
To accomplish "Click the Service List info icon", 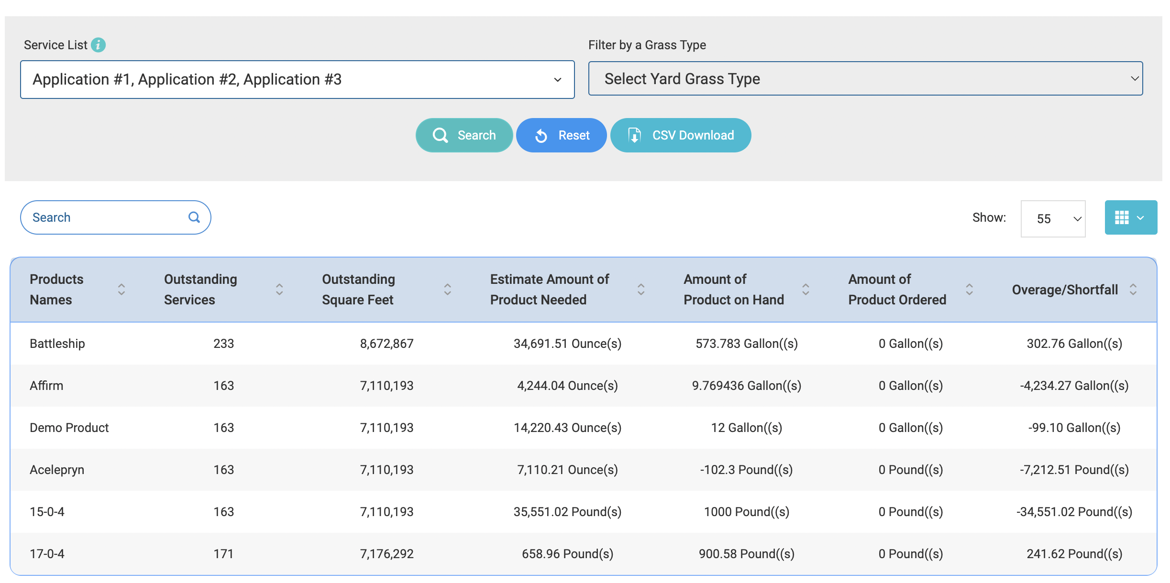I will click(98, 45).
